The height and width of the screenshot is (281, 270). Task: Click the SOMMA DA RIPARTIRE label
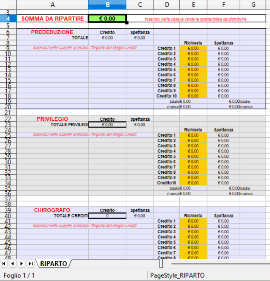(x=53, y=19)
